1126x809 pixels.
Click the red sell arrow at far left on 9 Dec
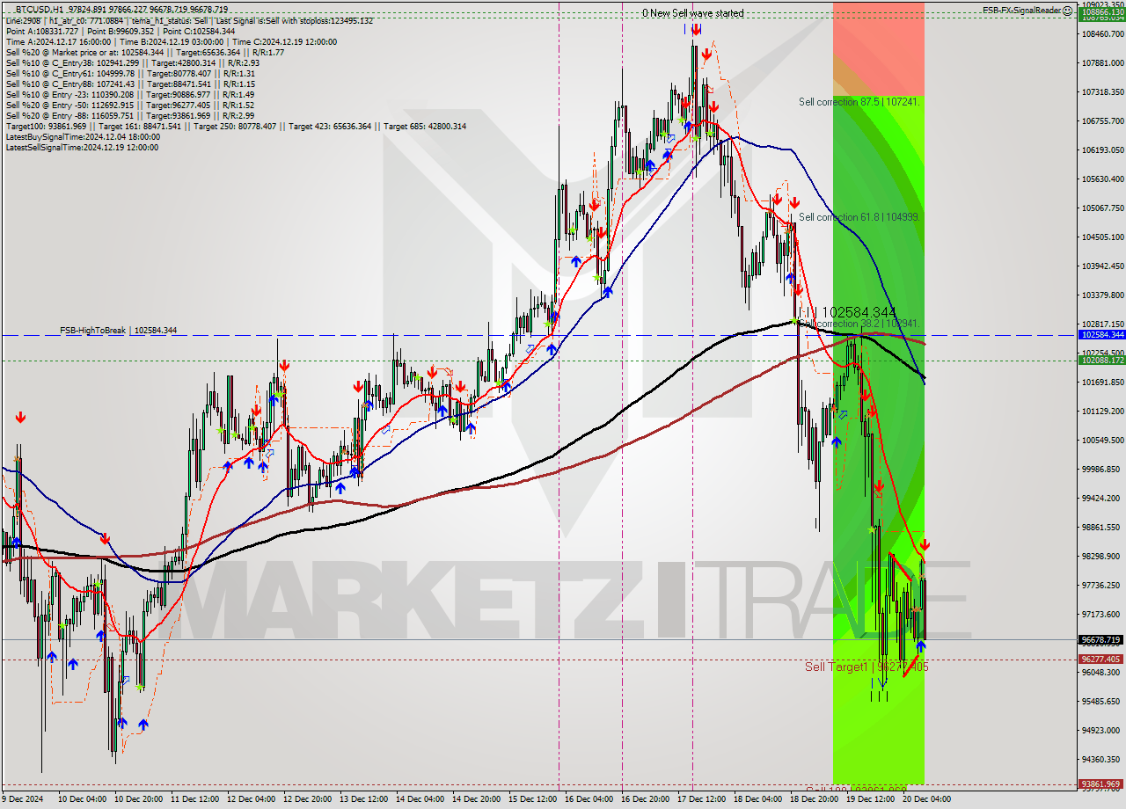coord(19,419)
